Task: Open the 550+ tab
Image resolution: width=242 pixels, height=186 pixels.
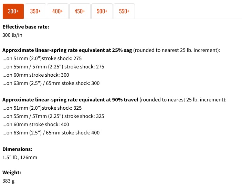Action: [x=124, y=11]
